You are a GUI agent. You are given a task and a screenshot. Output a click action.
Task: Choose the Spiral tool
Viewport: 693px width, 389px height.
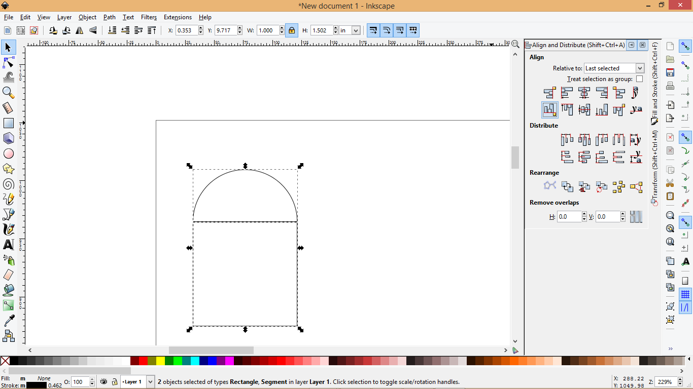pyautogui.click(x=8, y=184)
